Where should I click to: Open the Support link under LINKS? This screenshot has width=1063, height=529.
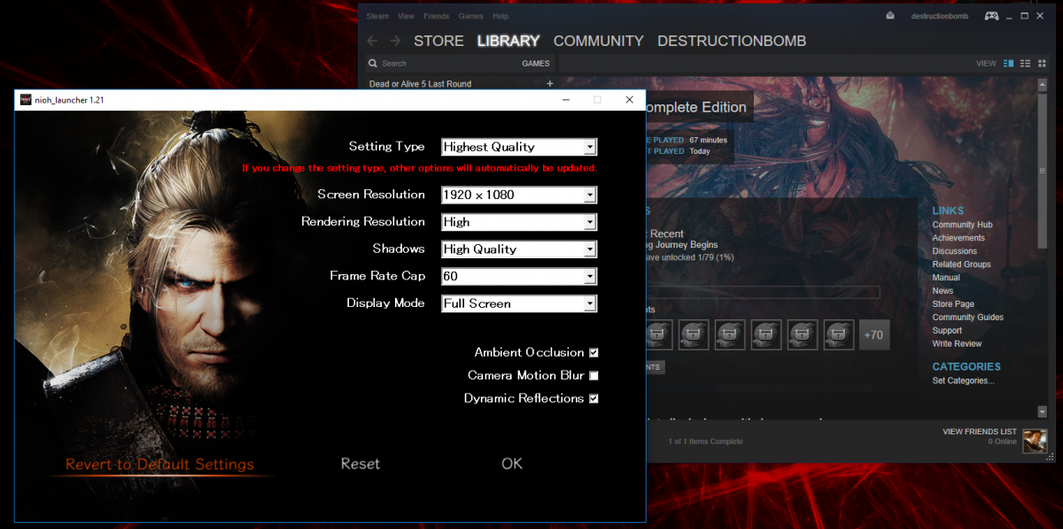click(x=947, y=331)
